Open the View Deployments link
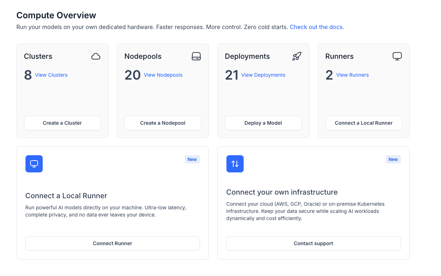441x276 pixels. (x=263, y=75)
